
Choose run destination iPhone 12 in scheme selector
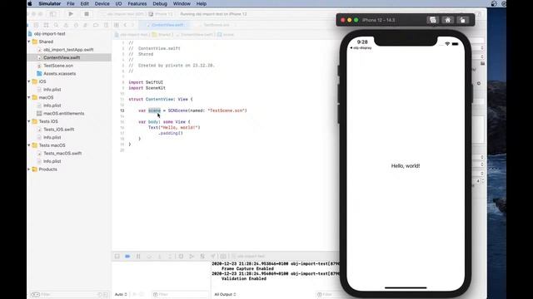tap(161, 14)
